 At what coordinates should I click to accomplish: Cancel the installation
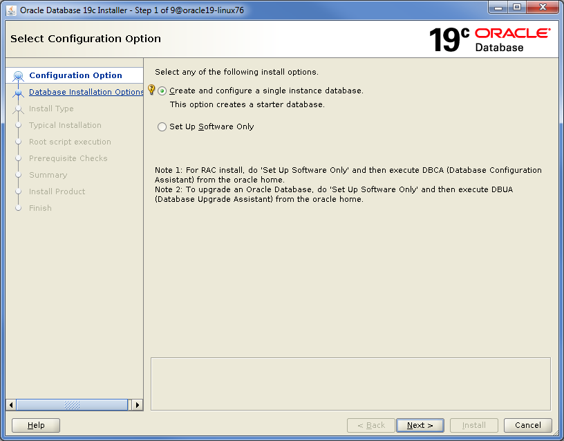click(x=527, y=425)
